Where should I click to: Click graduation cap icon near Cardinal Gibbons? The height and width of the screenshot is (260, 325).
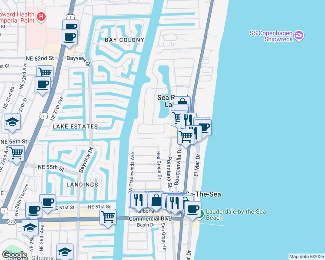65,251
